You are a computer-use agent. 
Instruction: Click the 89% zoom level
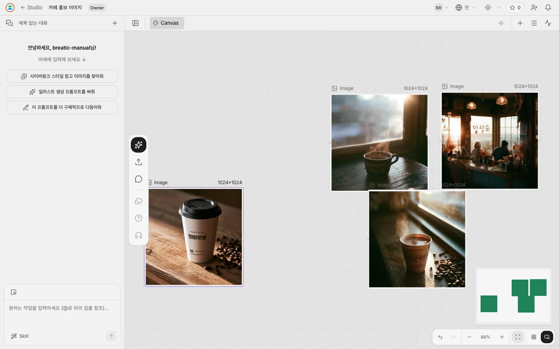[x=486, y=337]
